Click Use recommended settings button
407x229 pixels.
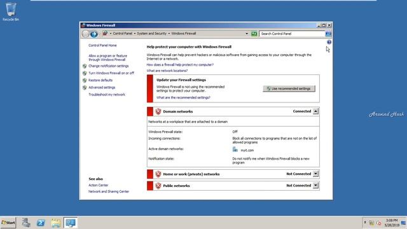tap(289, 88)
